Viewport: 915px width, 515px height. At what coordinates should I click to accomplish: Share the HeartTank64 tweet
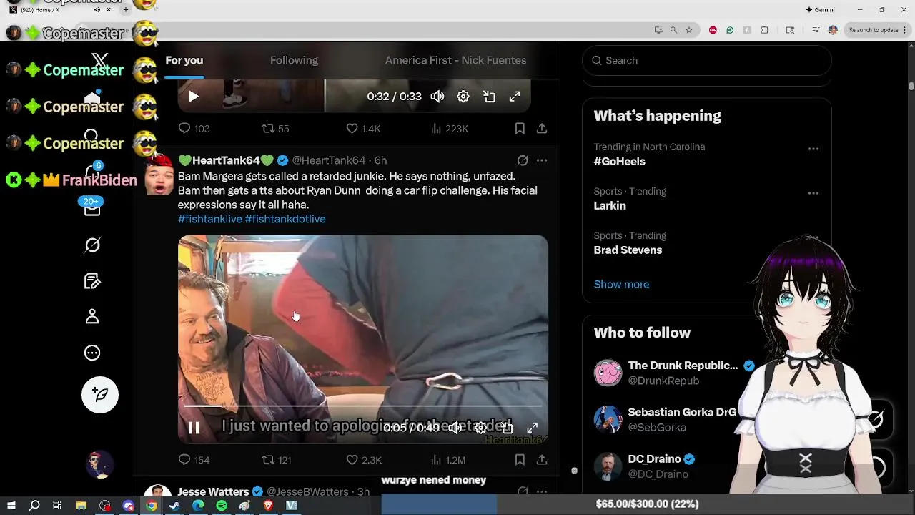[x=542, y=460]
